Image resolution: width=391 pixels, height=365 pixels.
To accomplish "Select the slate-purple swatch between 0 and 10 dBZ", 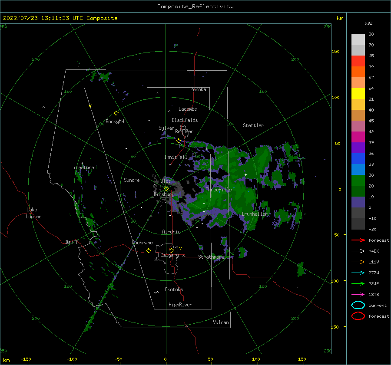I will pos(358,202).
